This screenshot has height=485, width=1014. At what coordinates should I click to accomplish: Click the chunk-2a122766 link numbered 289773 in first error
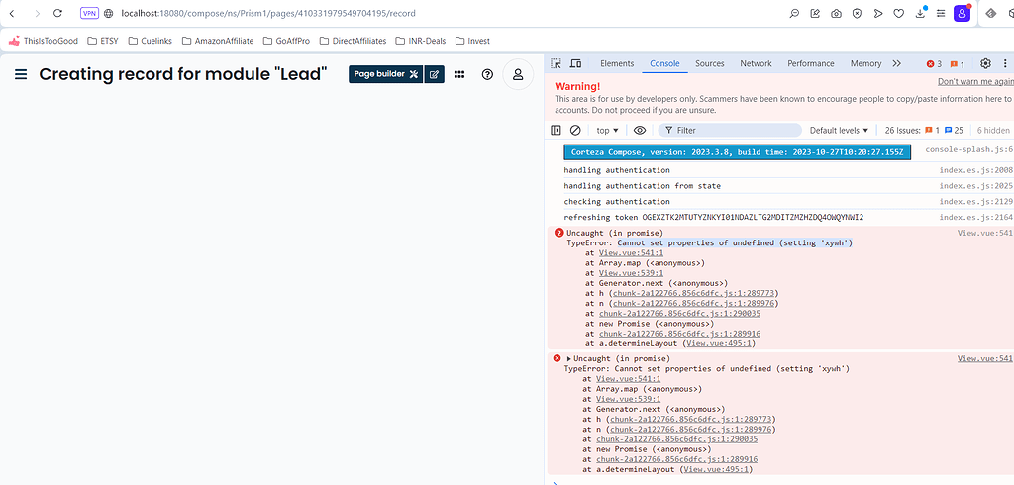693,293
